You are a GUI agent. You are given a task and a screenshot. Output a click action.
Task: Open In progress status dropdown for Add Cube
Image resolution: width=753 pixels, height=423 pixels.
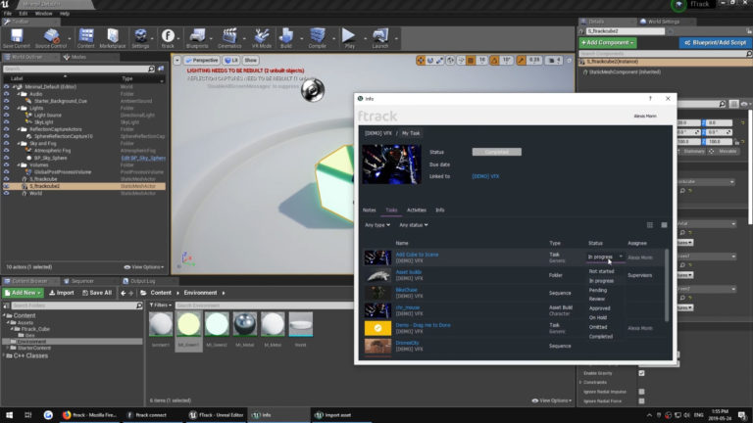tap(605, 258)
